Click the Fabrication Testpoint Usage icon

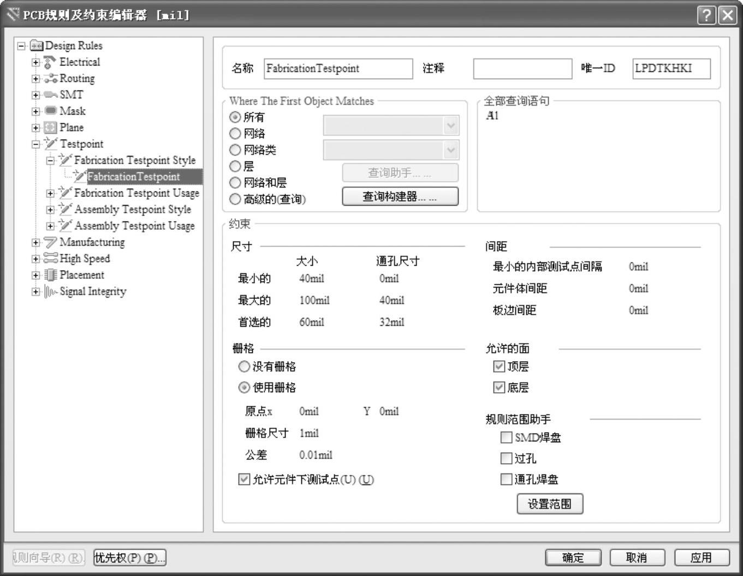(65, 193)
